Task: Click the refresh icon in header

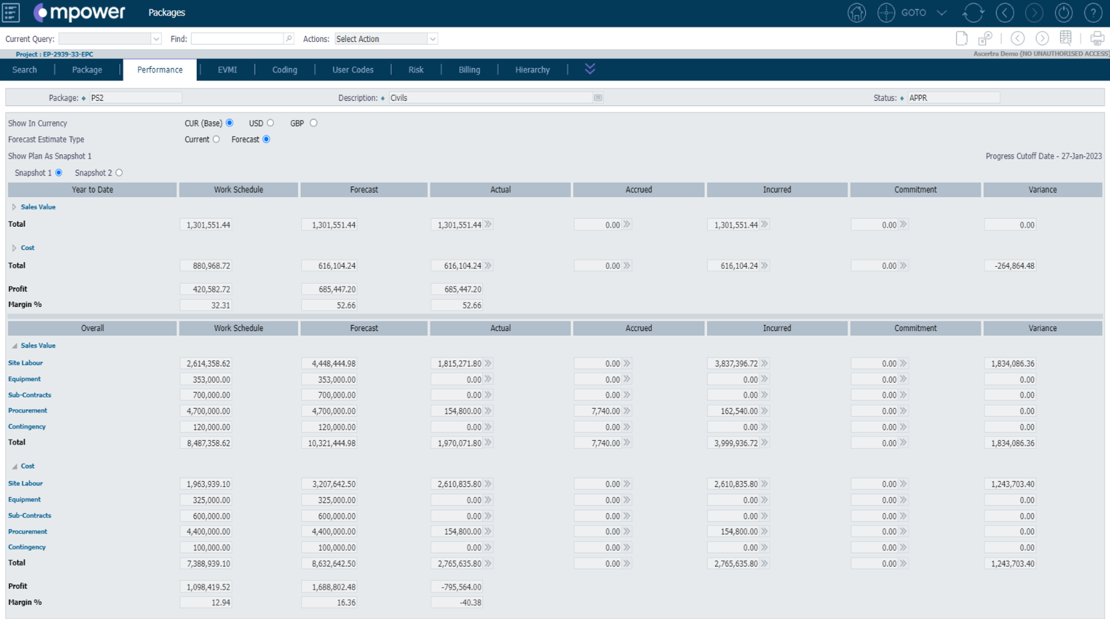Action: point(973,13)
